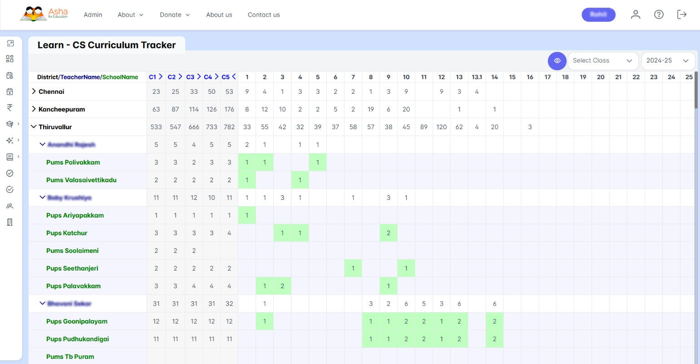Click the graduation cap sidebar icon
Screen dimensions: 700x364
coord(10,124)
